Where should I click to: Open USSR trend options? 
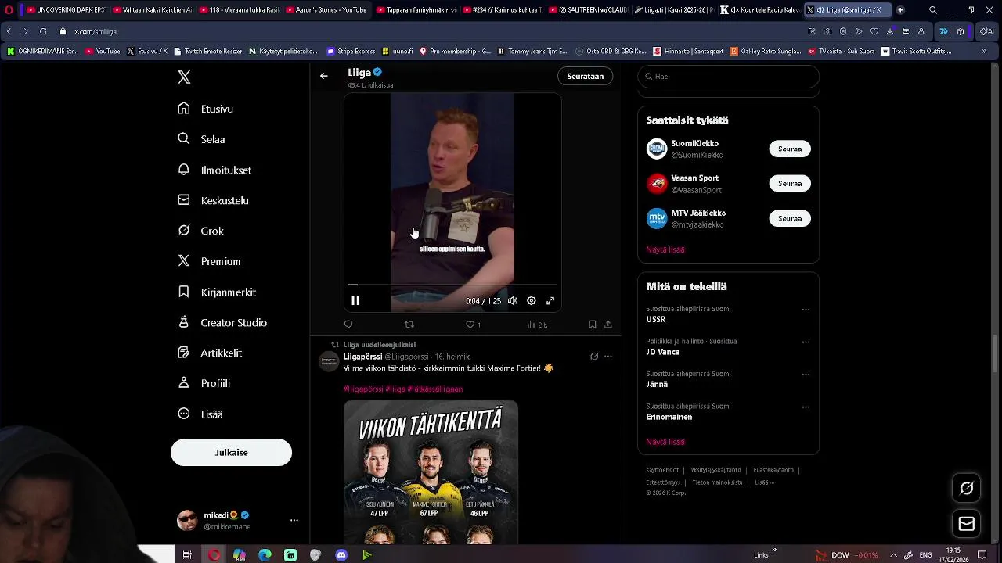click(806, 310)
